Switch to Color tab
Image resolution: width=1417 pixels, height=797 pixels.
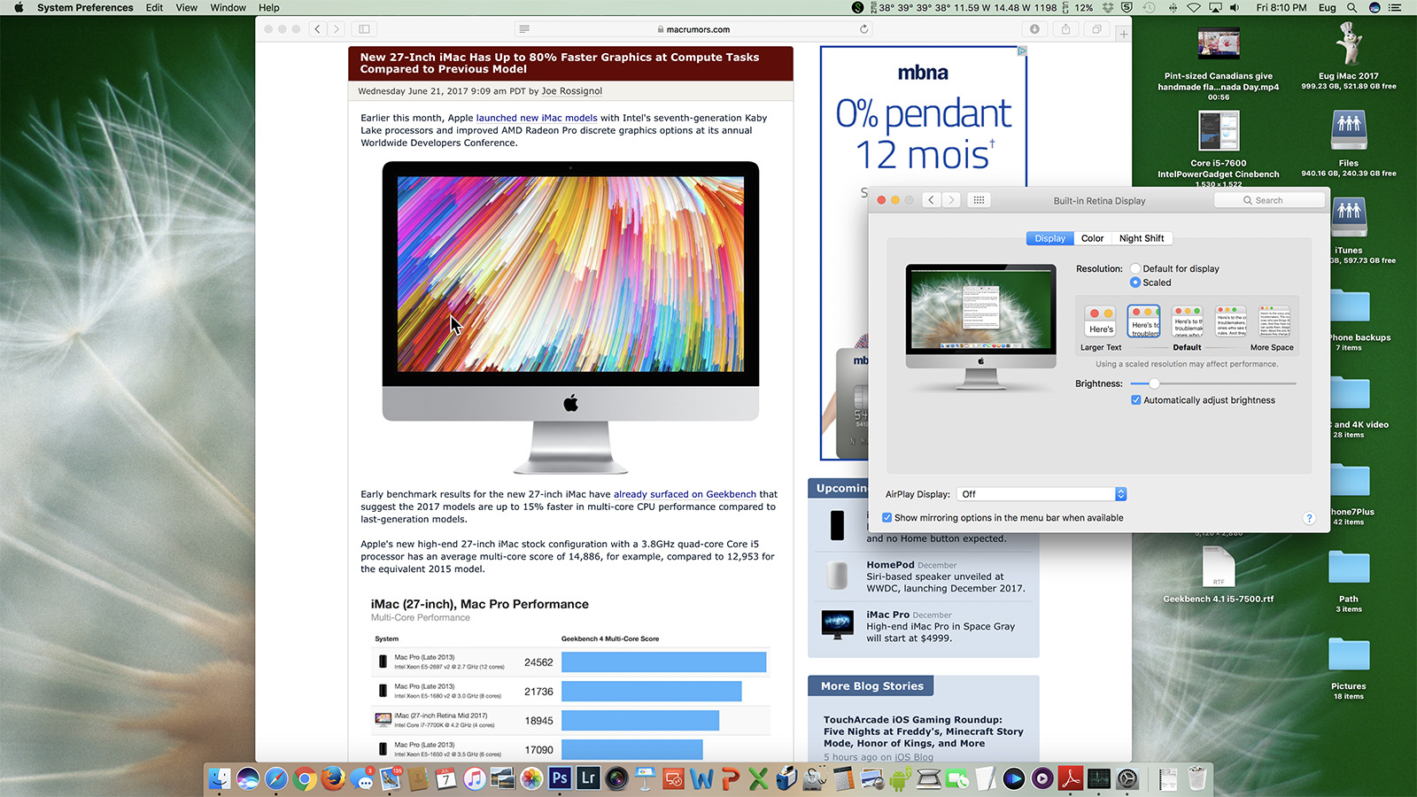point(1092,238)
